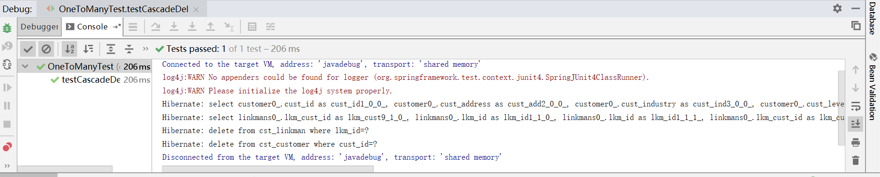Toggle soft-wrap in console output

pyautogui.click(x=856, y=106)
